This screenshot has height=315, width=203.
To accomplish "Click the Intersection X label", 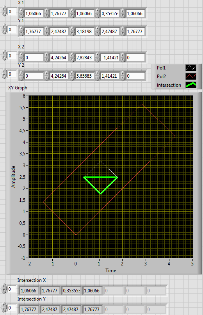I will coord(32,280).
